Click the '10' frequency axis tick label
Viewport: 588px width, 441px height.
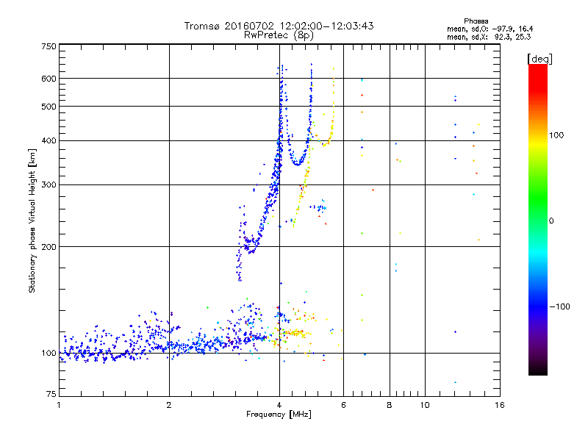425,405
